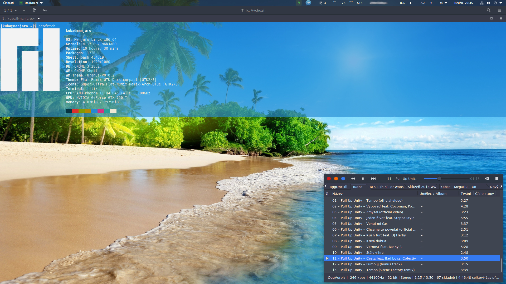Select track 13 Tempo (Sirene Factory remix)
Viewport: 506px width, 284px height.
coord(412,270)
